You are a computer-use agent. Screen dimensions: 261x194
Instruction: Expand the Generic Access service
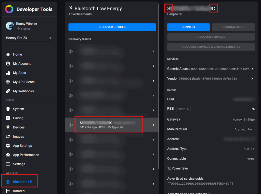[252, 69]
